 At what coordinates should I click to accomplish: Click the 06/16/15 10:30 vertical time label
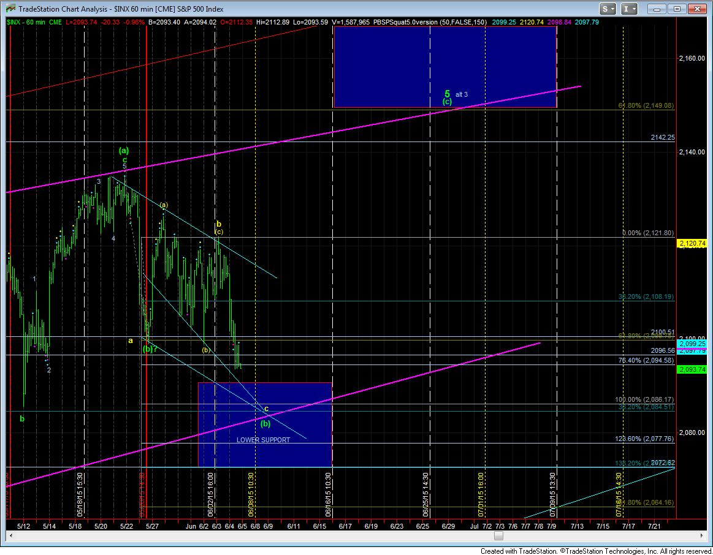tap(329, 494)
